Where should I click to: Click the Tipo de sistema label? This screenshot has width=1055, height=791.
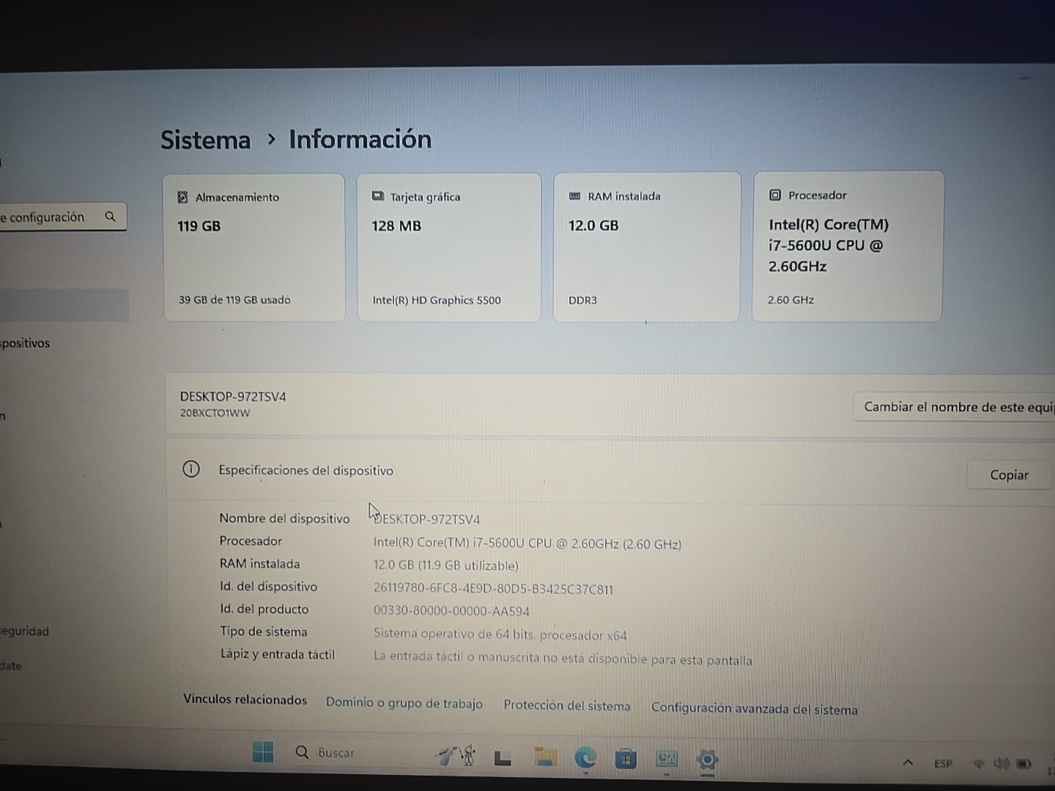point(263,631)
